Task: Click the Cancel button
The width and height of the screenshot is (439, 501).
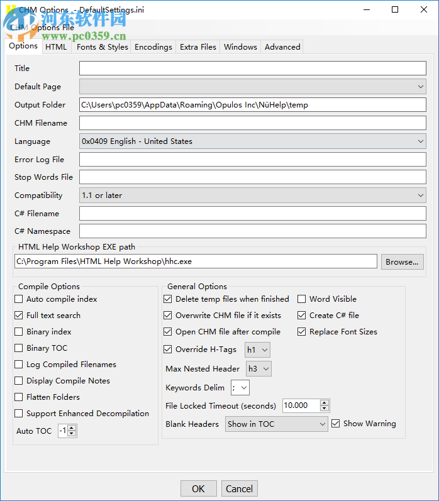Action: point(240,489)
